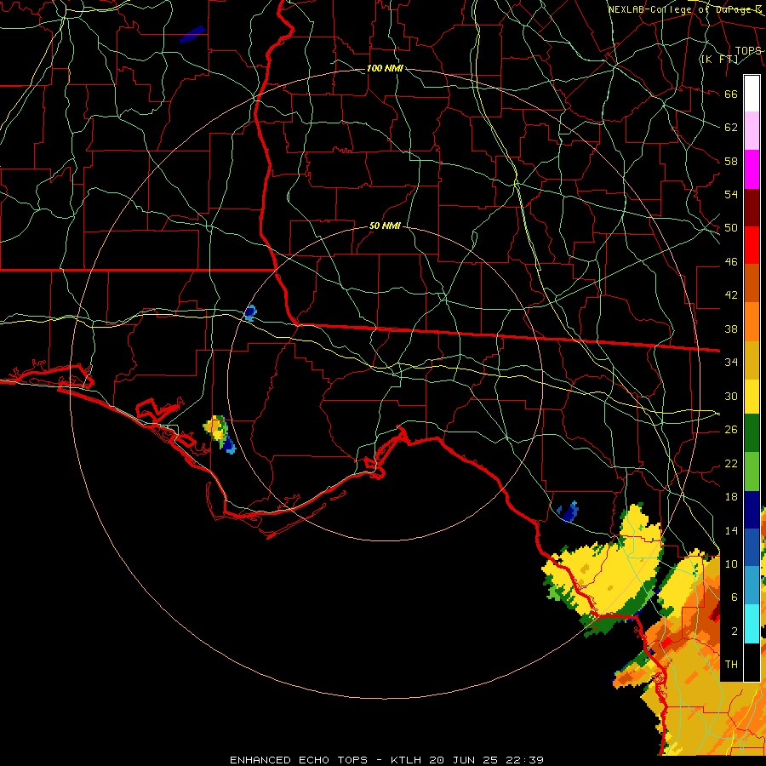
Task: Click the blue echo just north of the large yellow area
Action: coord(569,512)
